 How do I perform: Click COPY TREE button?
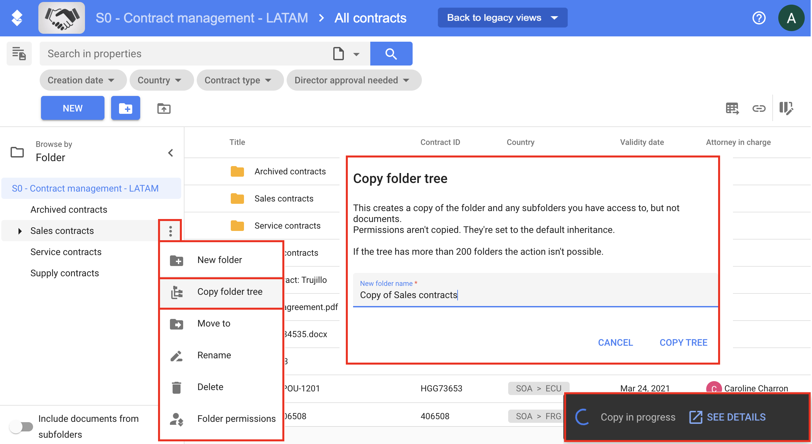coord(683,342)
